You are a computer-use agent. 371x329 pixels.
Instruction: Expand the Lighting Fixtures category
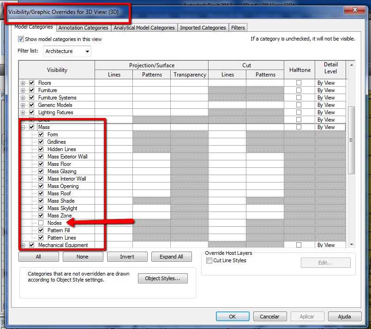tap(23, 112)
